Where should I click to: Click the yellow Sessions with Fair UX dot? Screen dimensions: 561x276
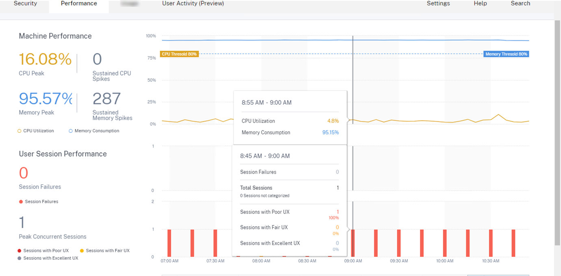82,251
